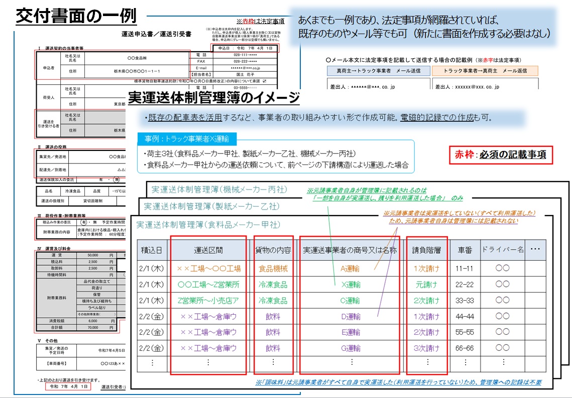This screenshot has width=572, height=398.
Task: Click 2次請け in the C運輸 row
Action: point(426,301)
